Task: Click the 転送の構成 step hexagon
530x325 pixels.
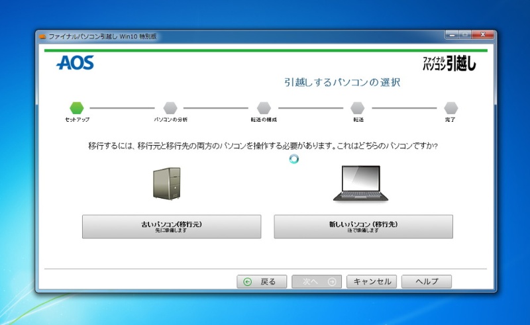Action: (x=264, y=107)
